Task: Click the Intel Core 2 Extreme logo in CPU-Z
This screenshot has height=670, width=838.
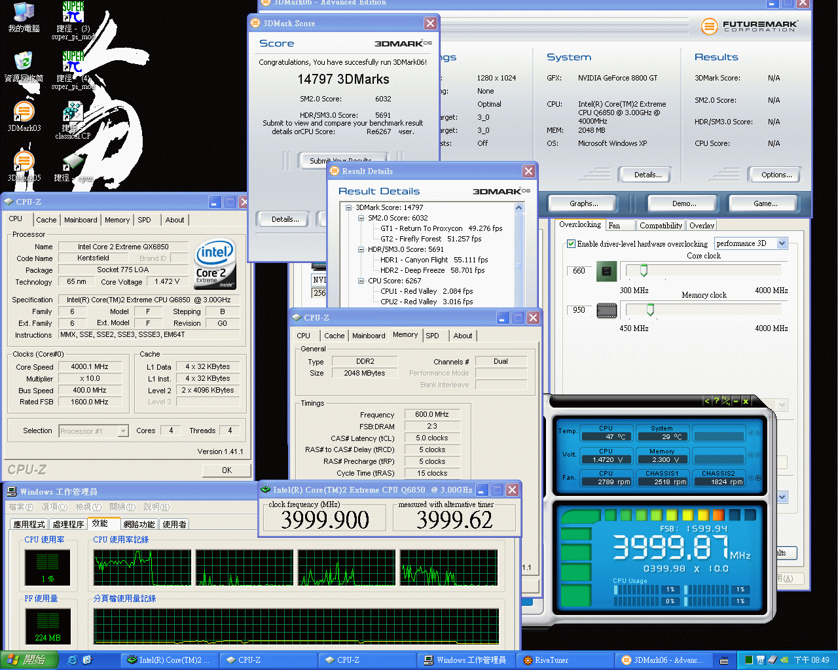Action: pyautogui.click(x=215, y=265)
